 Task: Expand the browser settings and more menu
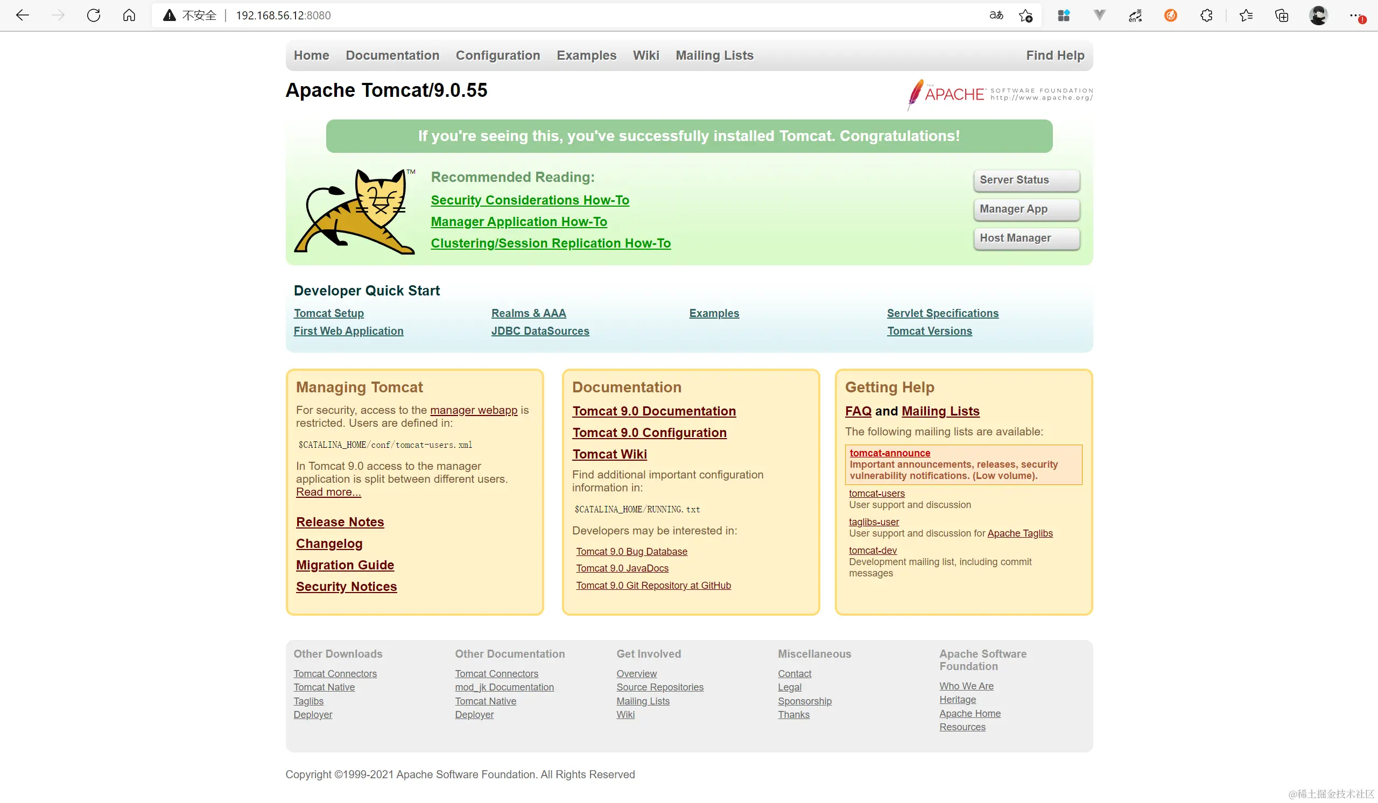click(1354, 15)
